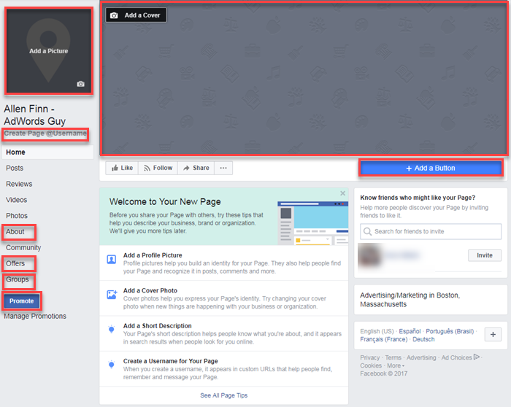
Task: Switch language to Português (Brasil)
Action: tap(450, 331)
